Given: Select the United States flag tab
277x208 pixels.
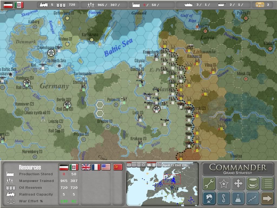Looking at the screenshot, I should (106, 167).
